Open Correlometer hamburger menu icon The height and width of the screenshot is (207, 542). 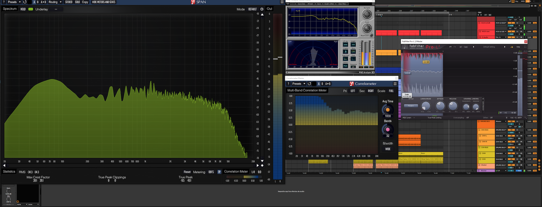[395, 84]
